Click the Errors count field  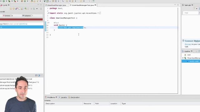(16, 16)
